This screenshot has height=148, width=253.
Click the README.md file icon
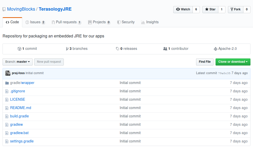[x=7, y=108]
